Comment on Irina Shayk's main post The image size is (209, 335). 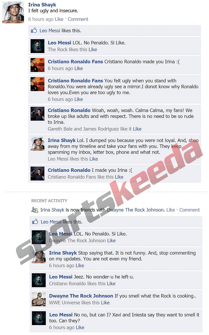[78, 19]
